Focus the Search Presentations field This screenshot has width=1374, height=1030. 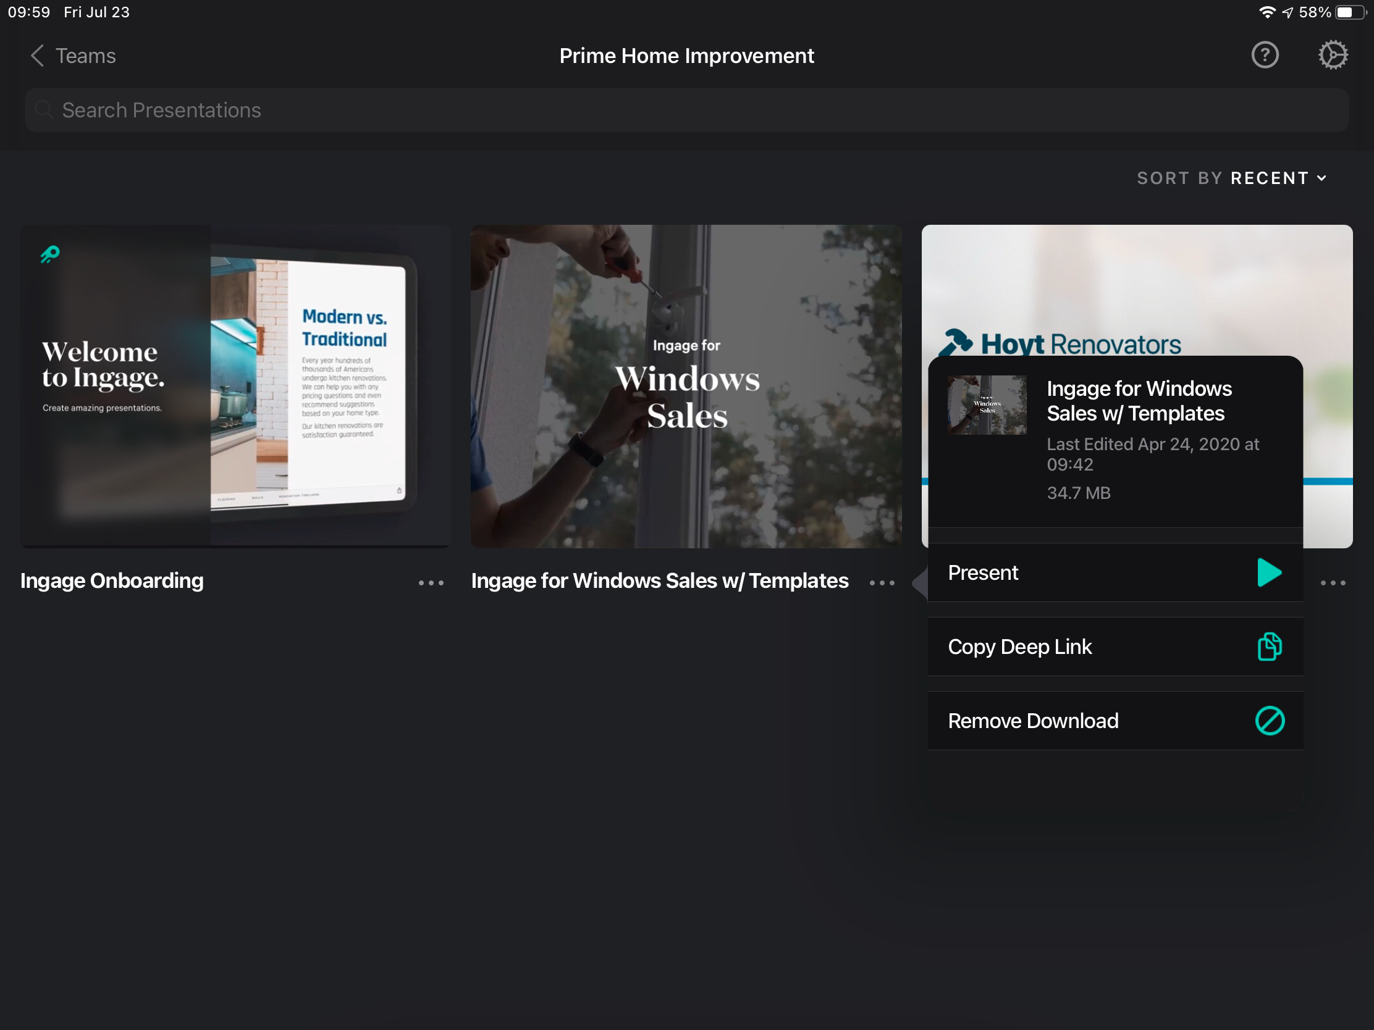686,110
